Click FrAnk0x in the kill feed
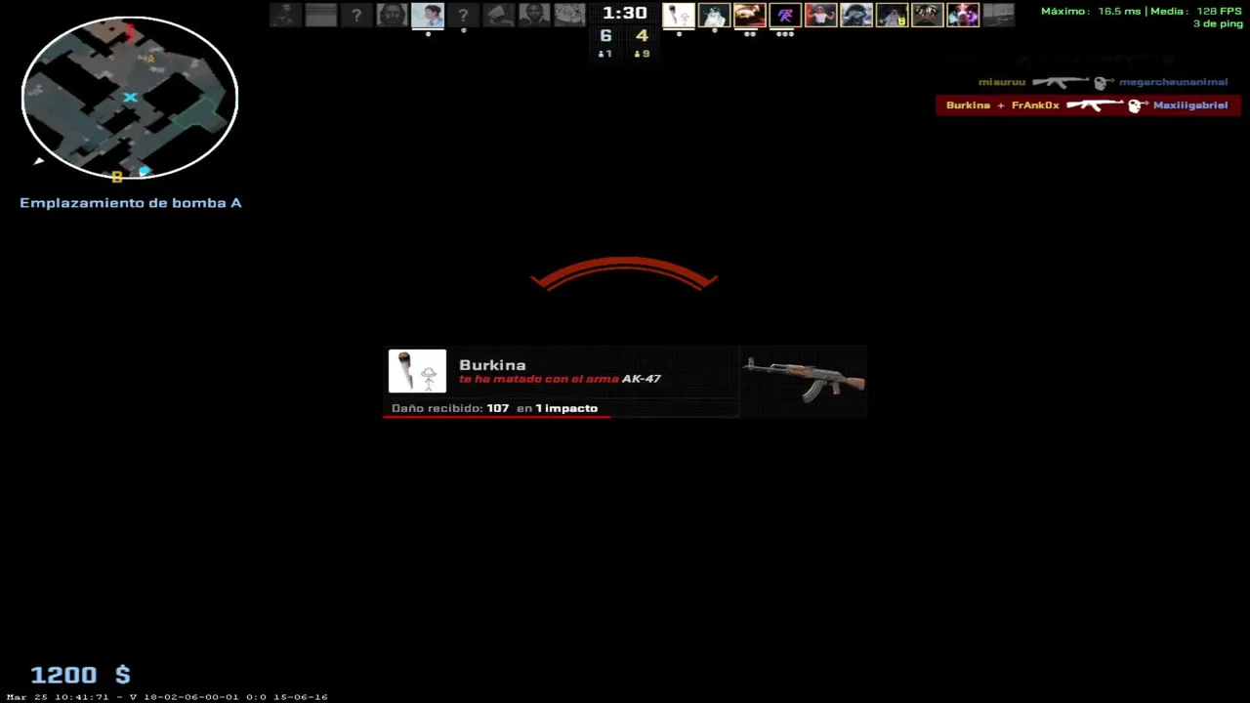1250x703 pixels. click(1035, 105)
